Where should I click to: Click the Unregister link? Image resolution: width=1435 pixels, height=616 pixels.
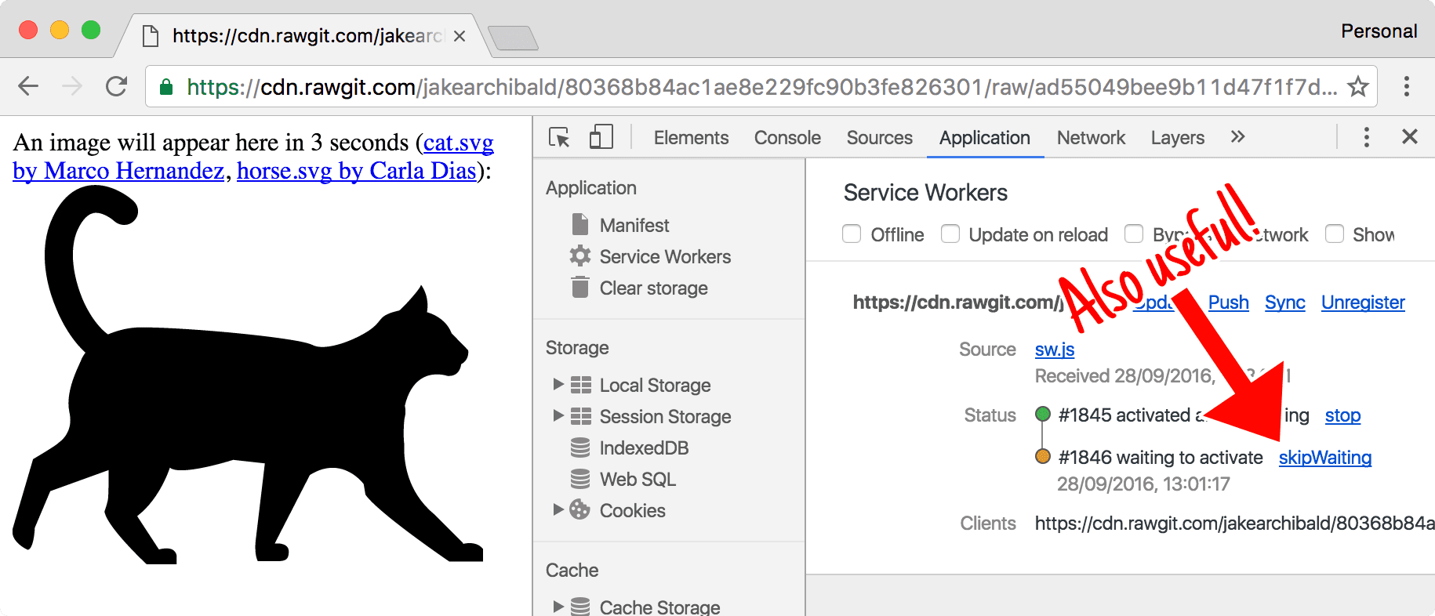tap(1362, 303)
